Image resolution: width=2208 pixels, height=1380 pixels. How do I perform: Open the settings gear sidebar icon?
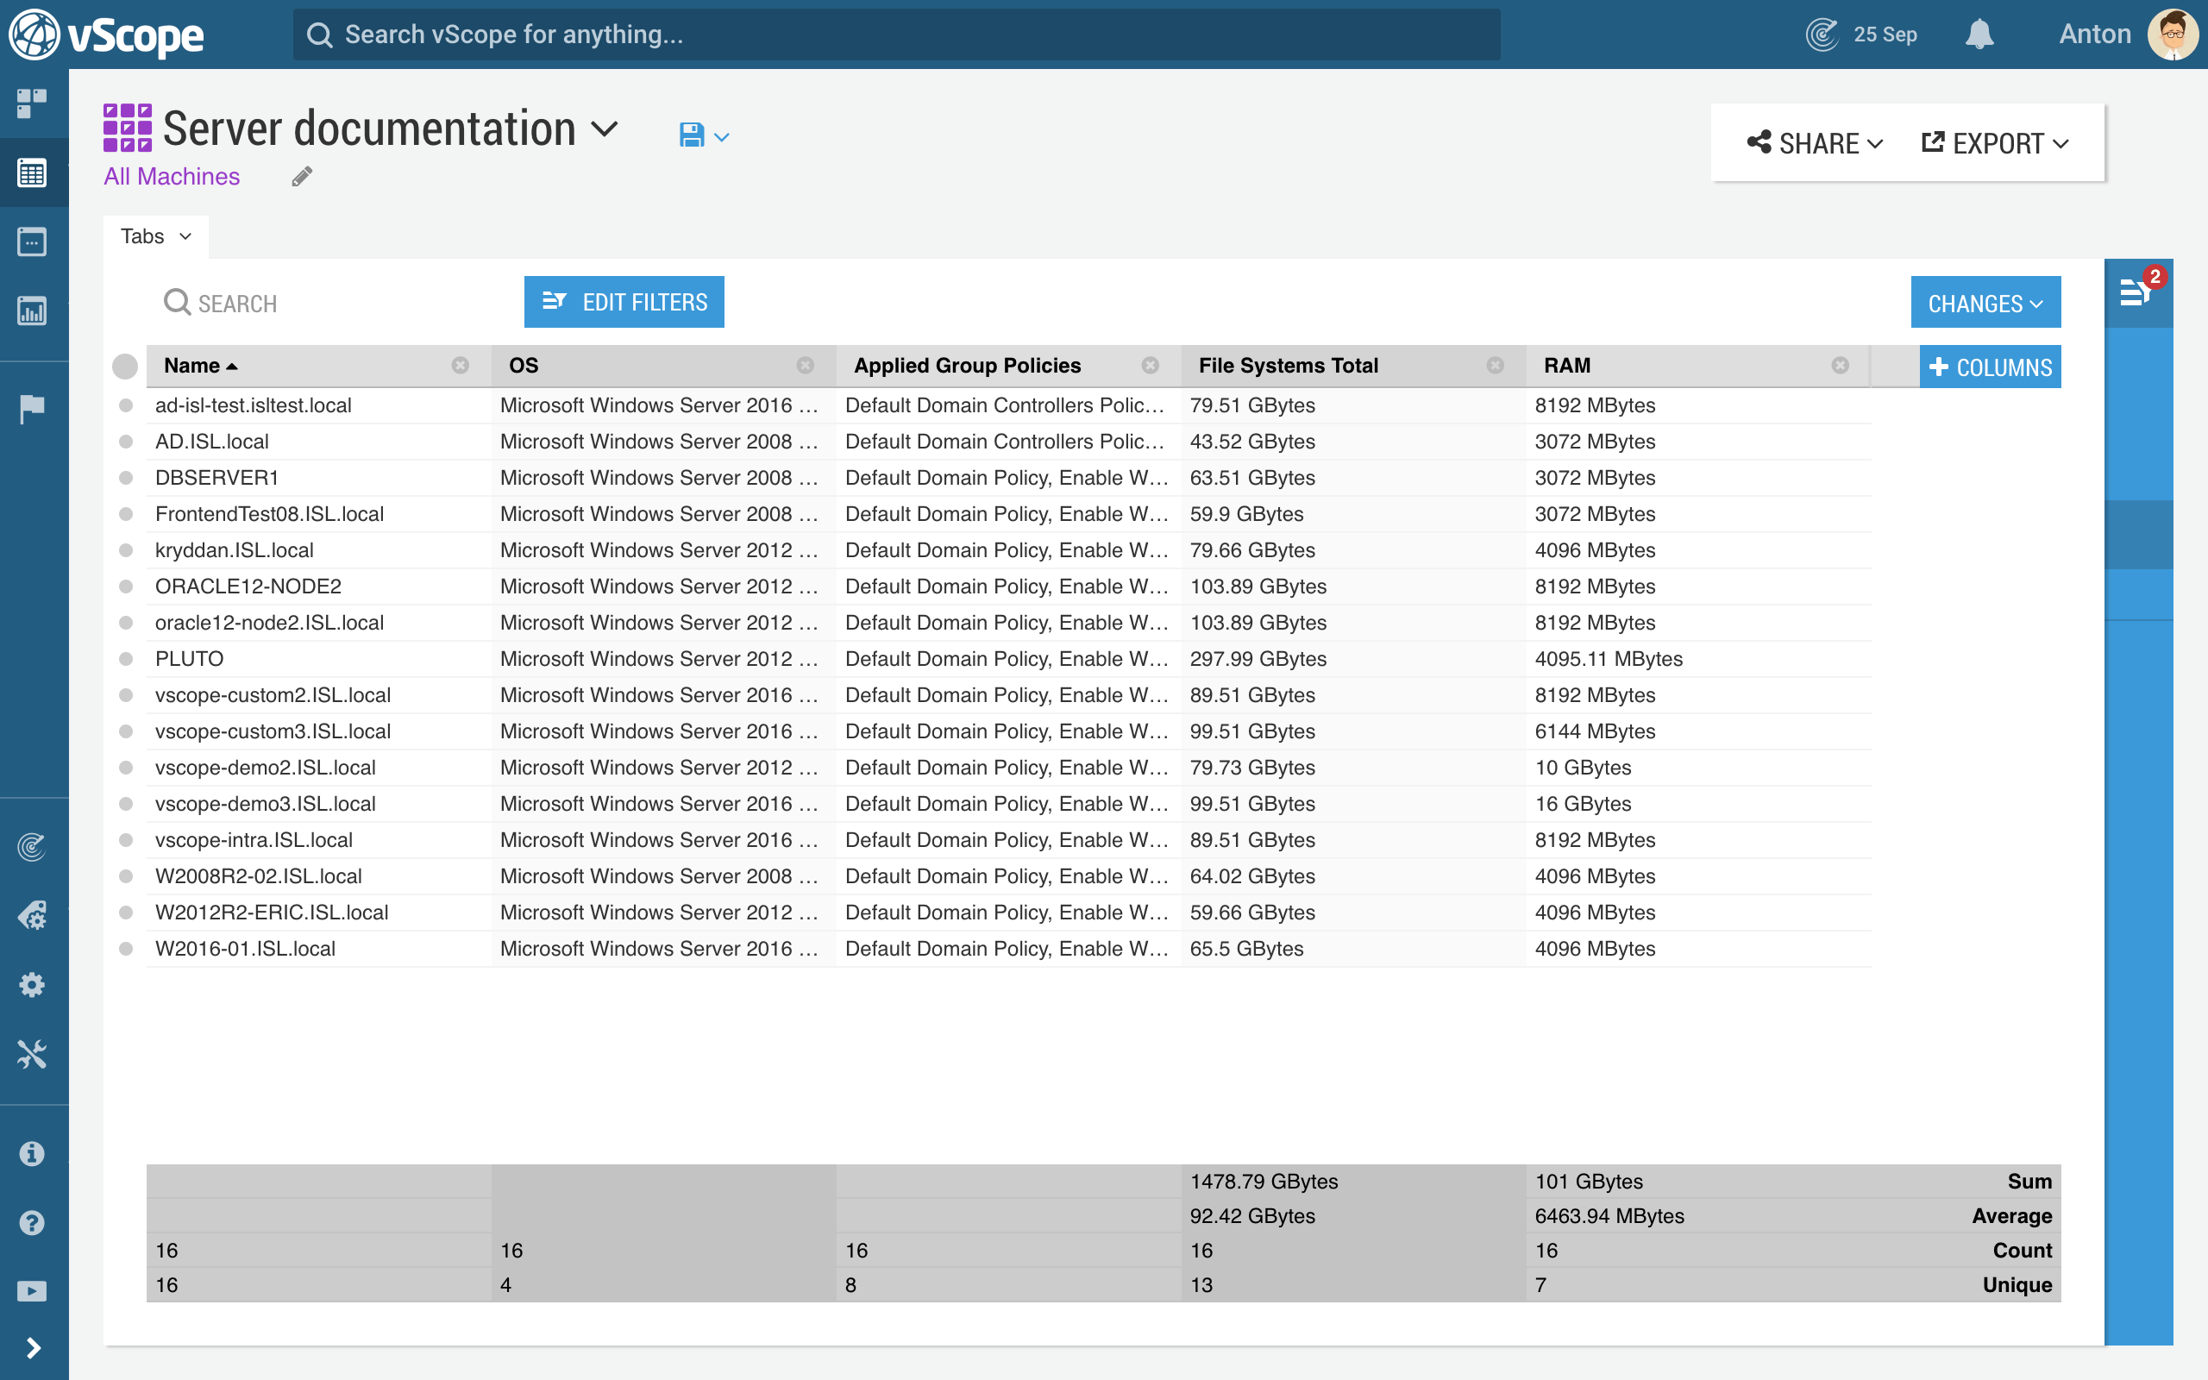pos(32,985)
